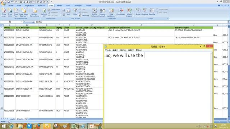Open workbook Connections

point(54,9)
